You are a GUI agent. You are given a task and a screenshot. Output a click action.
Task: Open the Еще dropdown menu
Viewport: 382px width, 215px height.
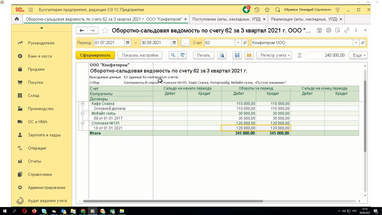click(358, 55)
